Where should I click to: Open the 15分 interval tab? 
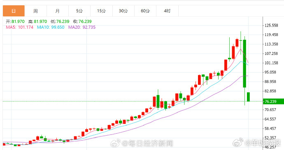(101, 11)
